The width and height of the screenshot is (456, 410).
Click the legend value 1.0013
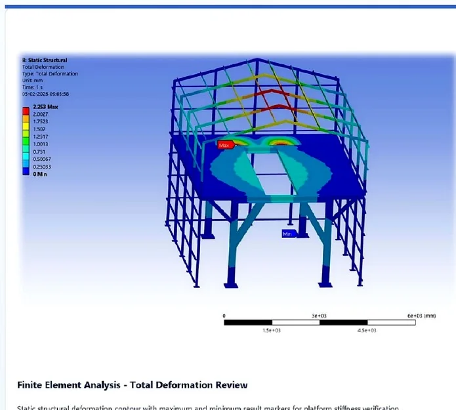41,144
